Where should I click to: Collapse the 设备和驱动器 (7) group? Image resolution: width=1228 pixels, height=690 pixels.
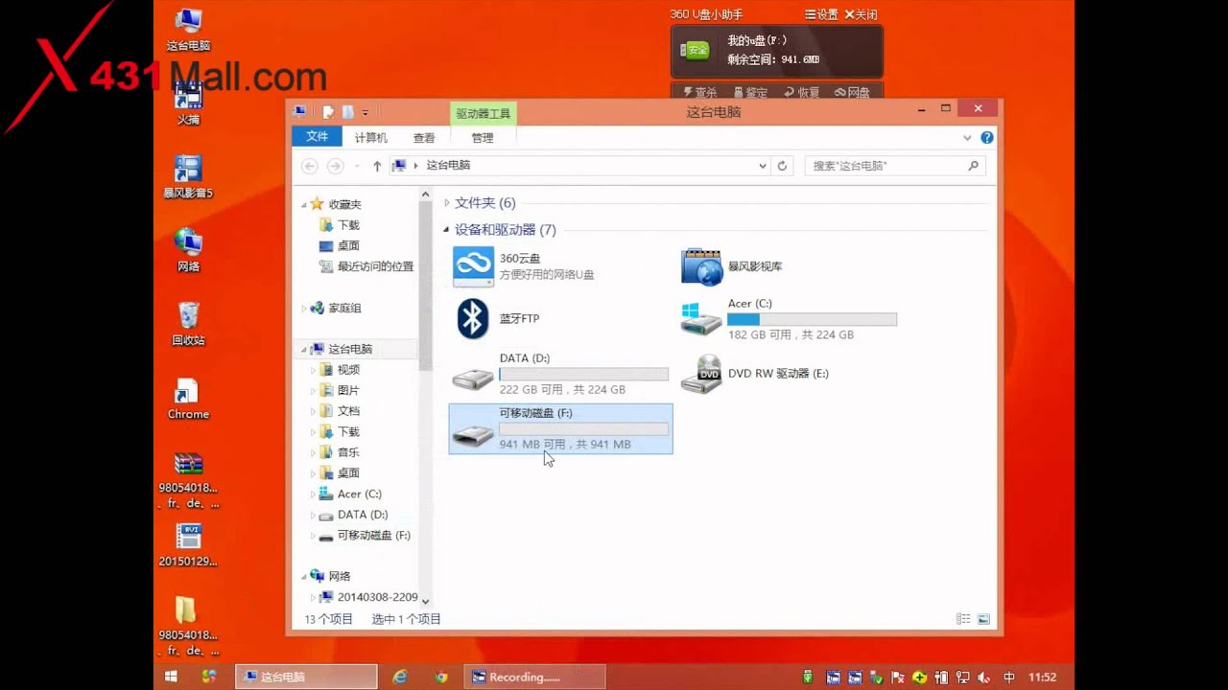click(447, 230)
